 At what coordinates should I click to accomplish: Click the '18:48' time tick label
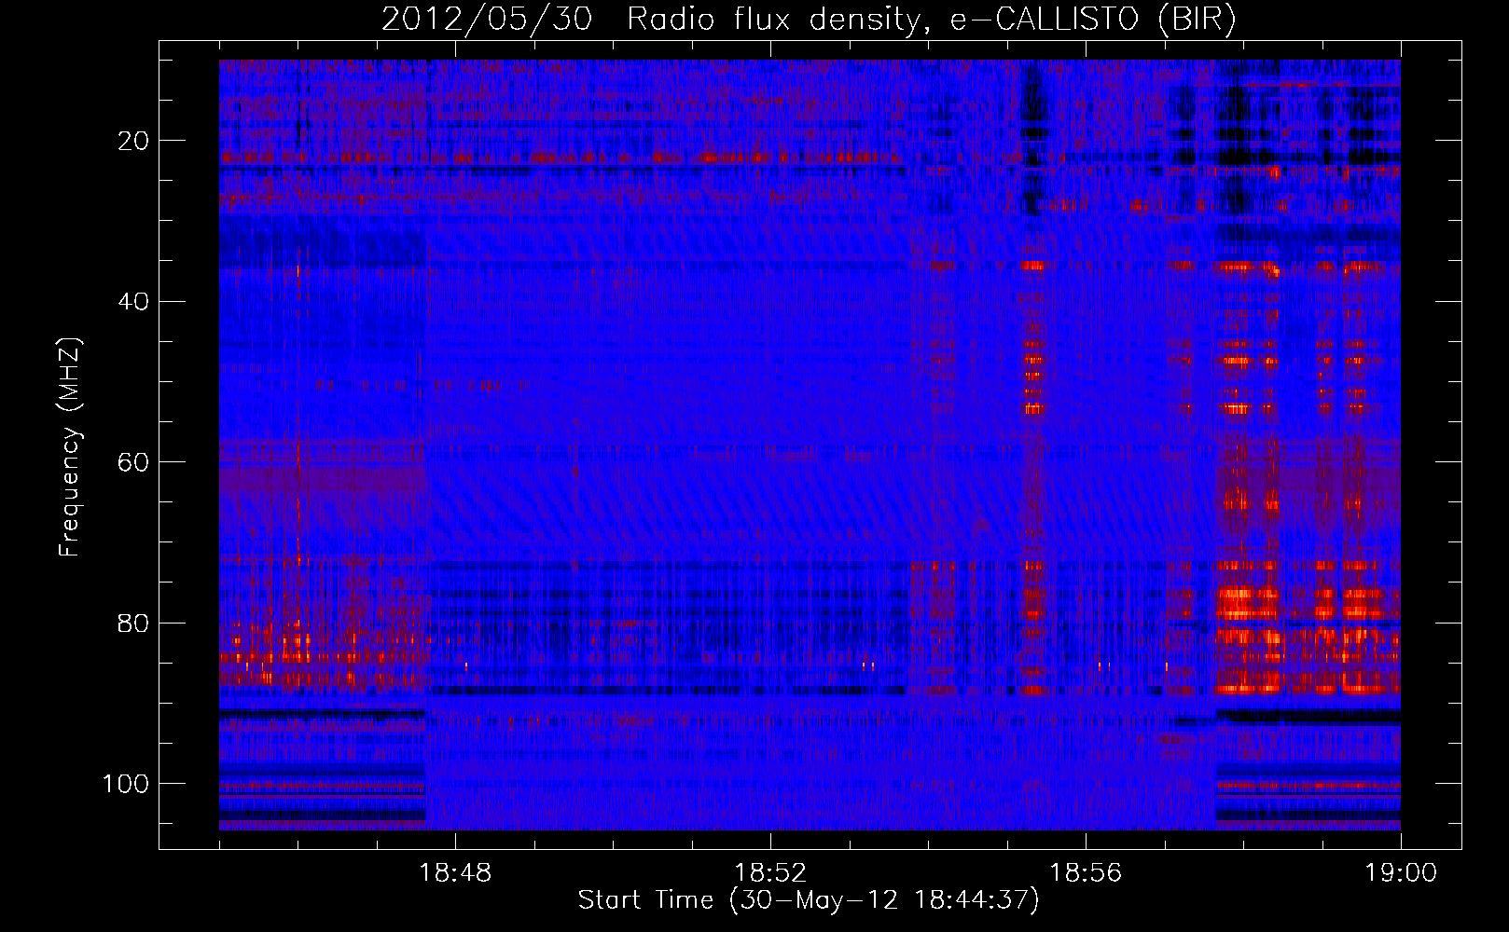[x=455, y=873]
